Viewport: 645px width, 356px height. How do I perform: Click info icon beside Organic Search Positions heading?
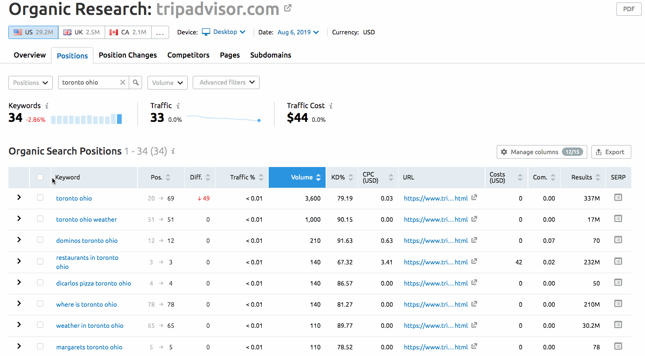(x=173, y=151)
